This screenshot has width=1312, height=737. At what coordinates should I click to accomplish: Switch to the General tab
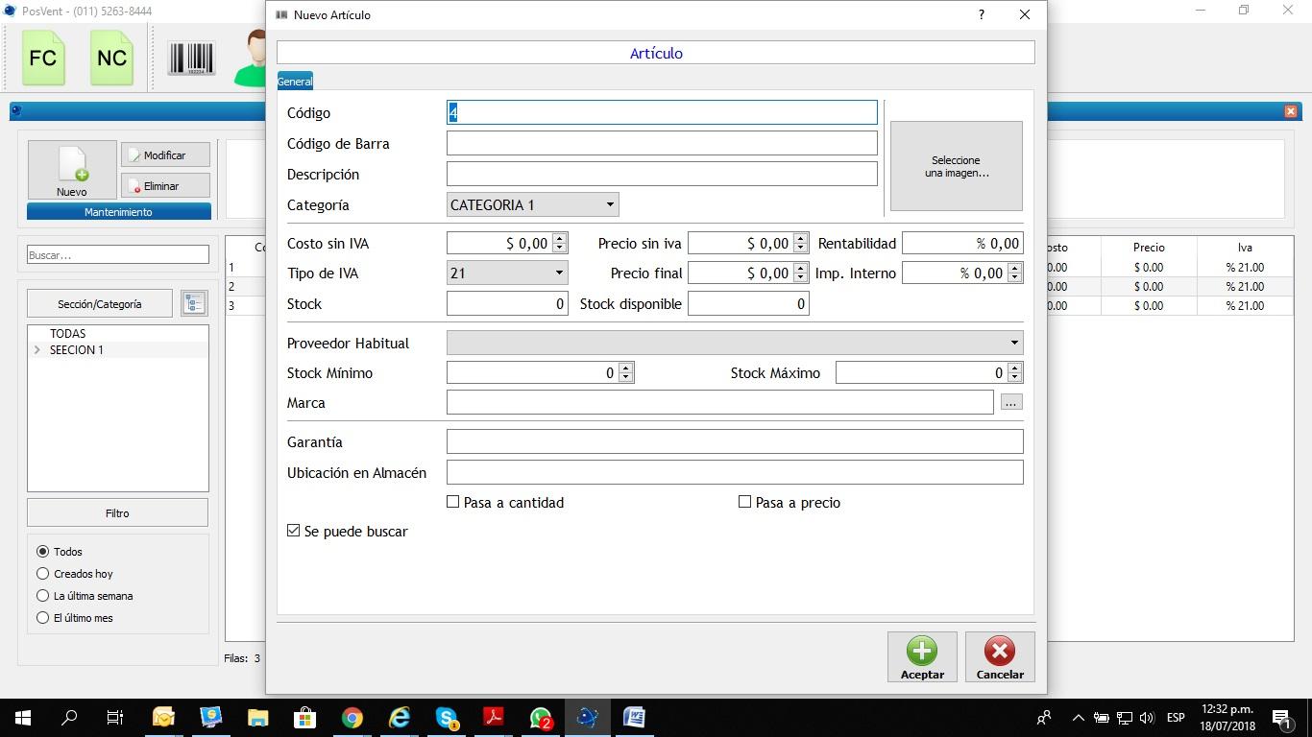(295, 81)
